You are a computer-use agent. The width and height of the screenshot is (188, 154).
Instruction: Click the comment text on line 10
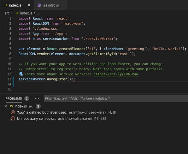[x=90, y=64]
